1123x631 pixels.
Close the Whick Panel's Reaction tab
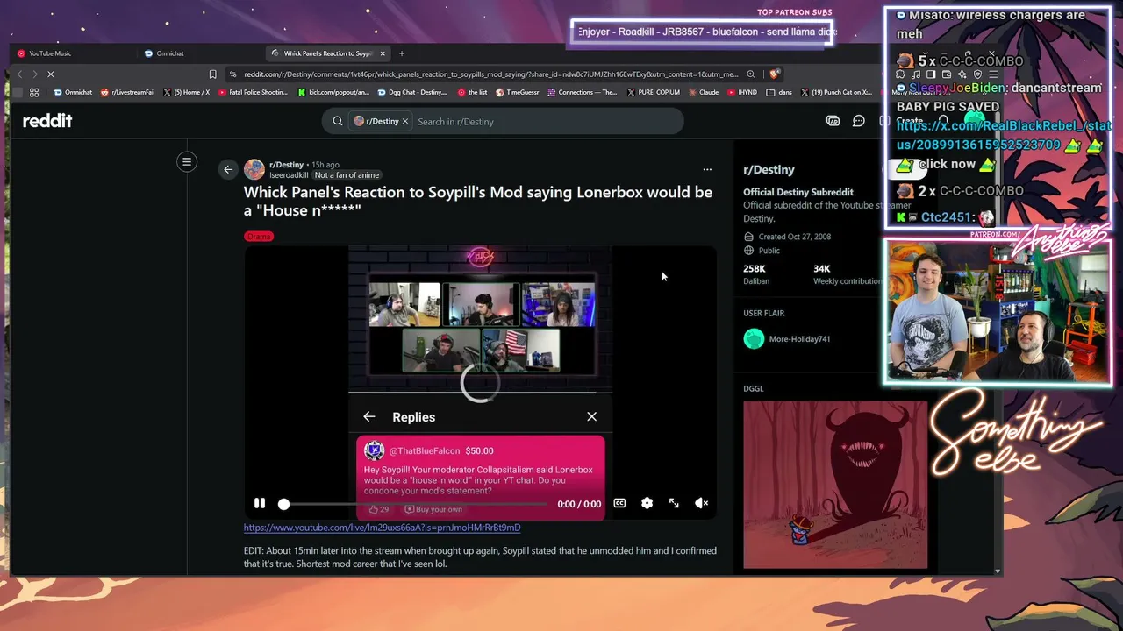384,53
